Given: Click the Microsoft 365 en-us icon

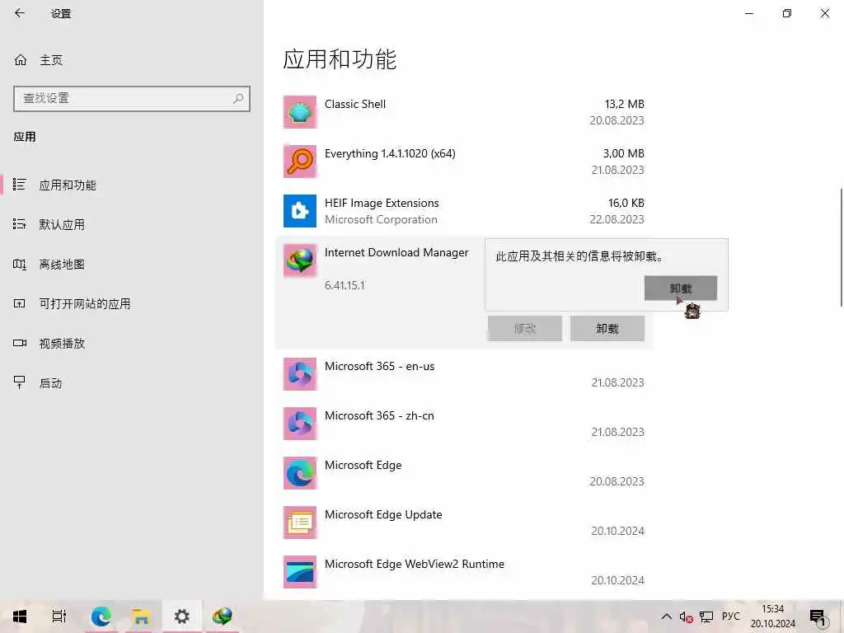Looking at the screenshot, I should tap(300, 374).
